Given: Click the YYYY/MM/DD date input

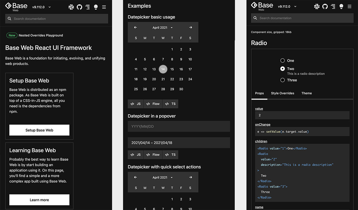Looking at the screenshot, I should point(179,126).
